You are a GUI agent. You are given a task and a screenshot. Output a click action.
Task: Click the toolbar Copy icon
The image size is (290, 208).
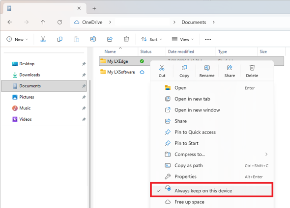point(59,39)
